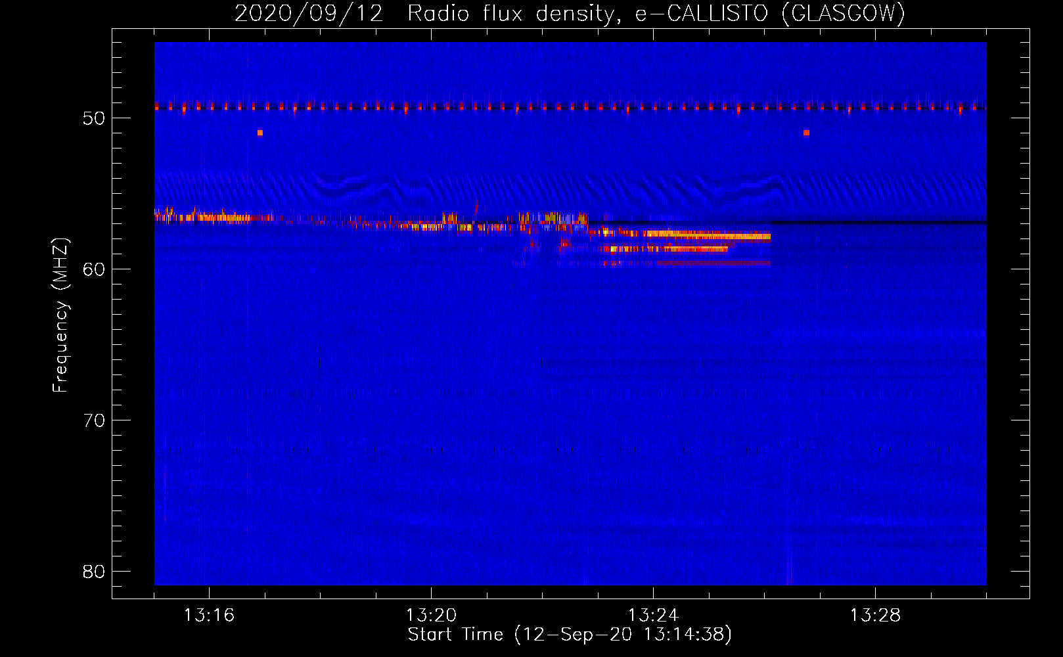Click the 13:20 time tick label
The image size is (1063, 657).
pos(431,616)
